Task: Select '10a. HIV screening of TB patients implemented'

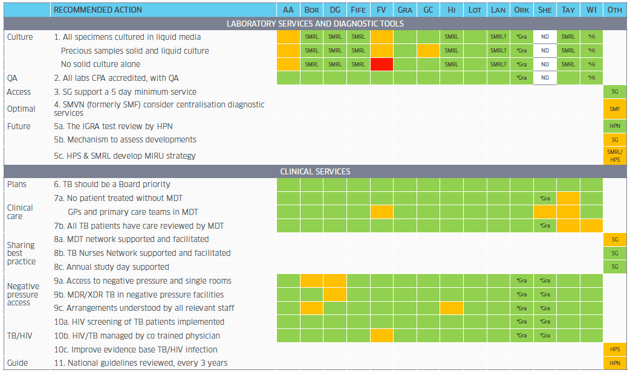Action: tap(139, 322)
